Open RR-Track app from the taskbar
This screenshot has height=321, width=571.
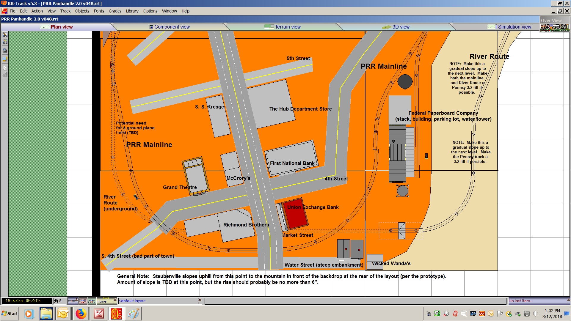click(116, 314)
